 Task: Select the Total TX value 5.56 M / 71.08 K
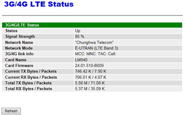pos(90,83)
